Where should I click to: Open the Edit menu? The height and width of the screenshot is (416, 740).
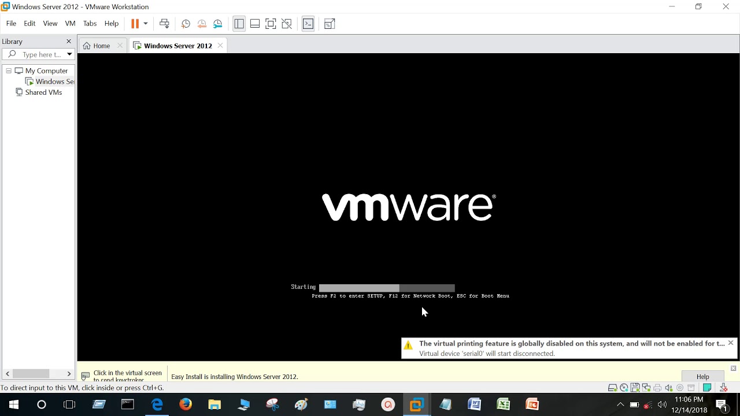click(29, 24)
